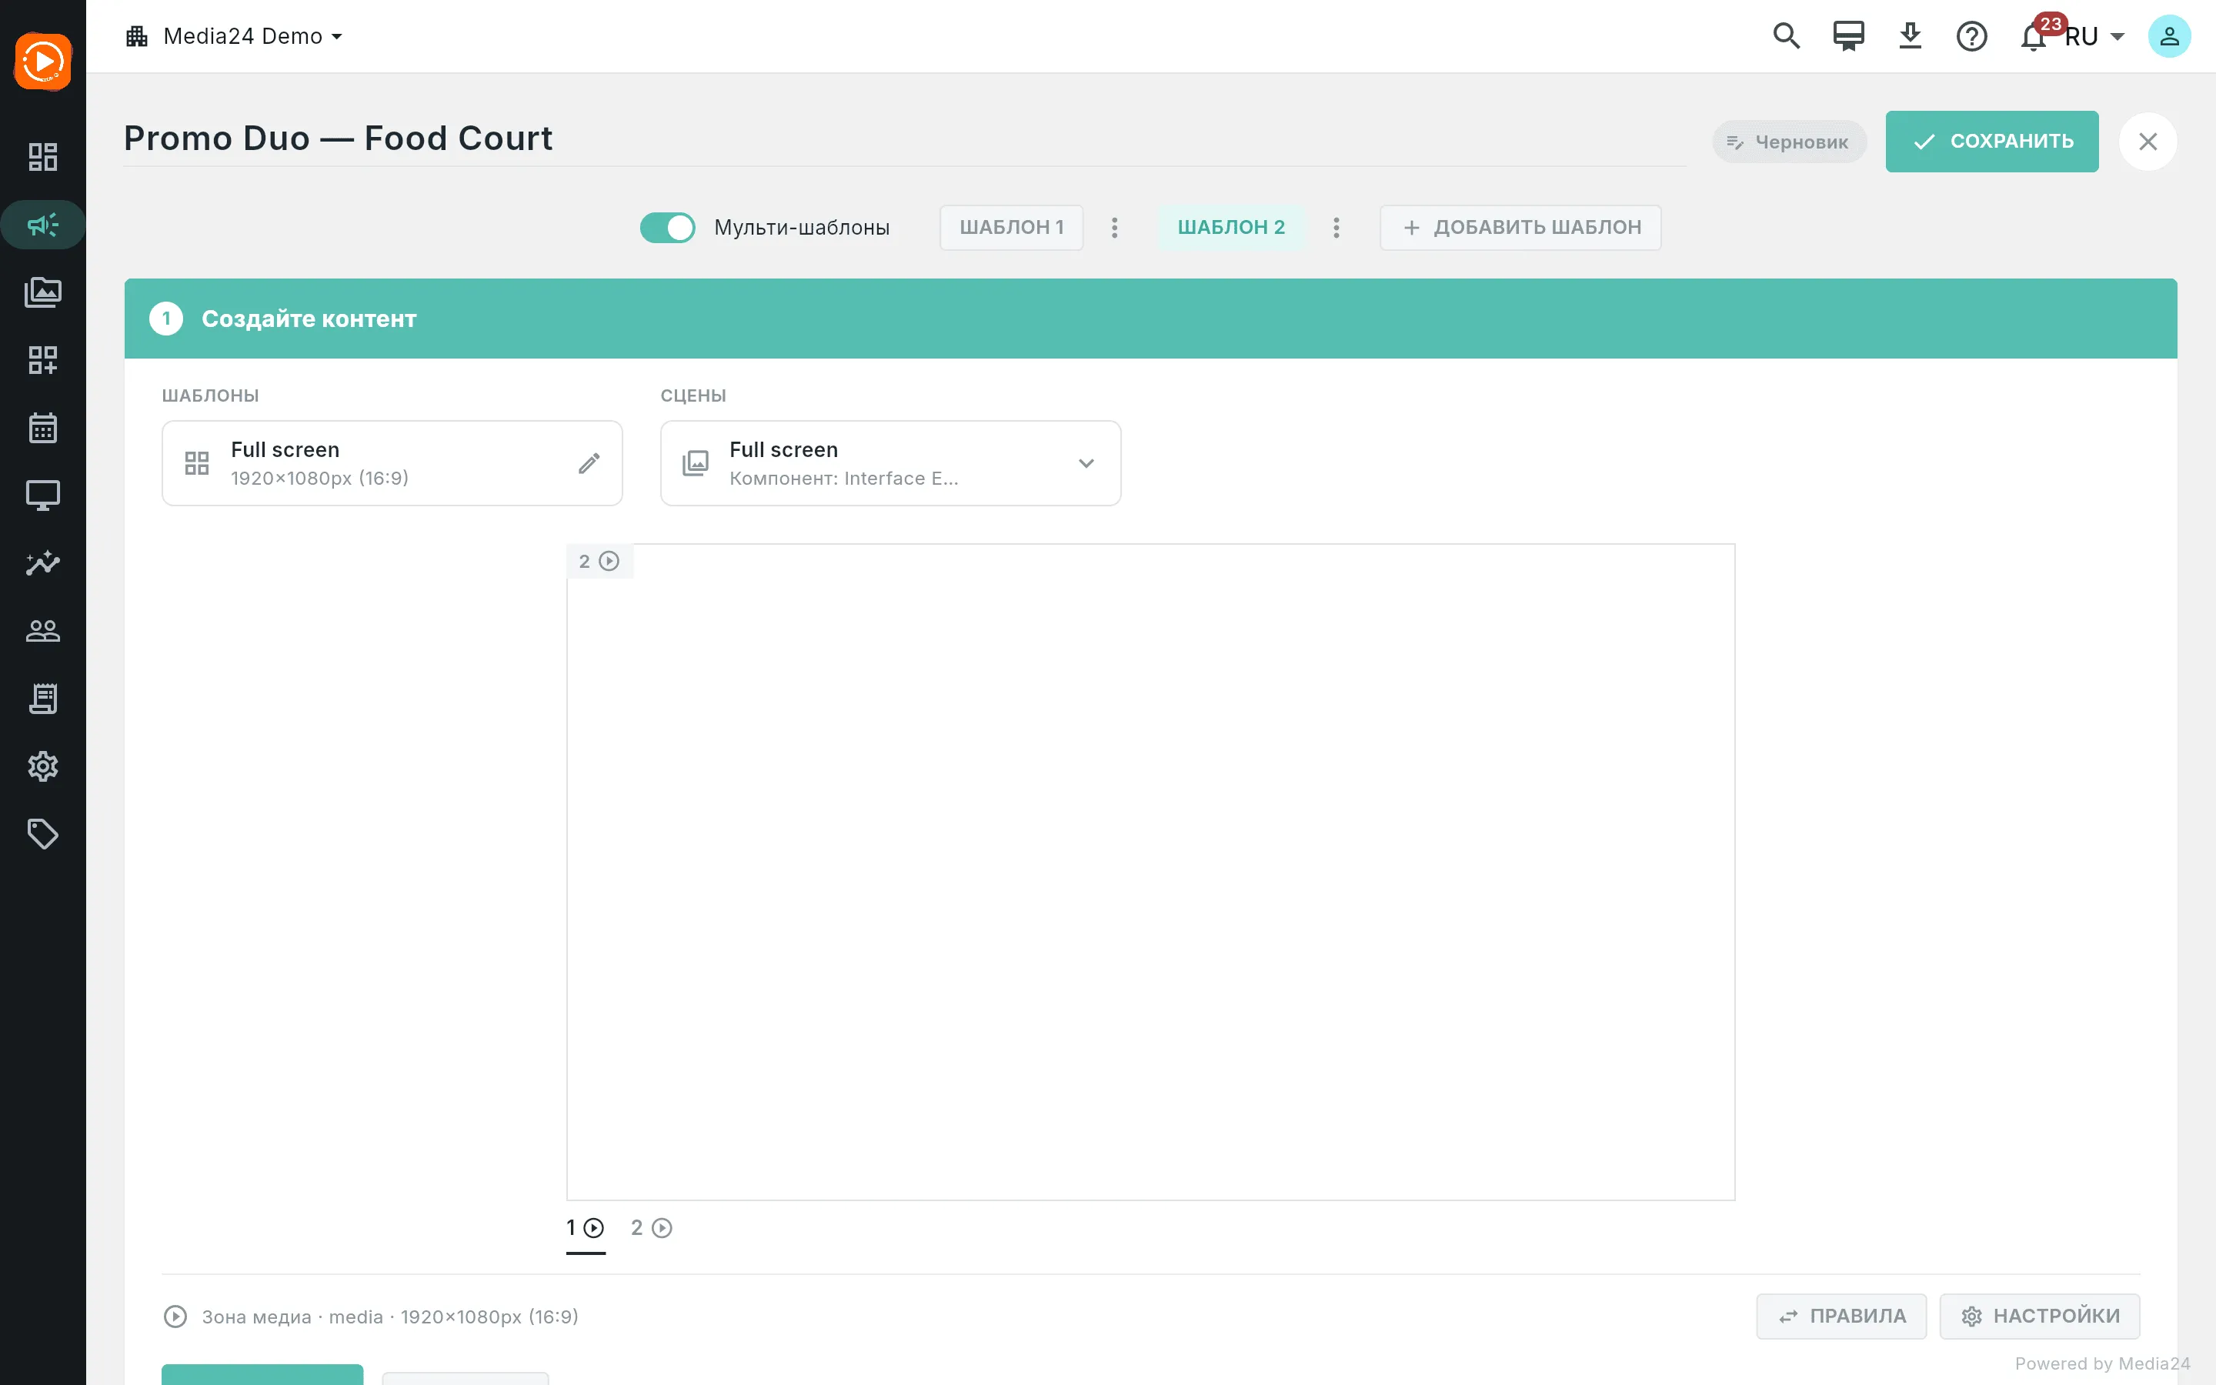Click the Media24 orange logo
This screenshot has height=1385, width=2216.
click(42, 62)
